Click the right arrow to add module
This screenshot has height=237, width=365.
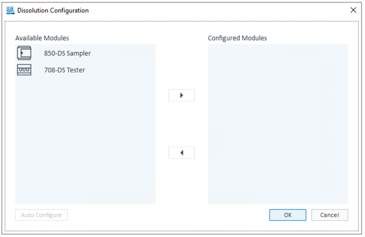(x=181, y=95)
